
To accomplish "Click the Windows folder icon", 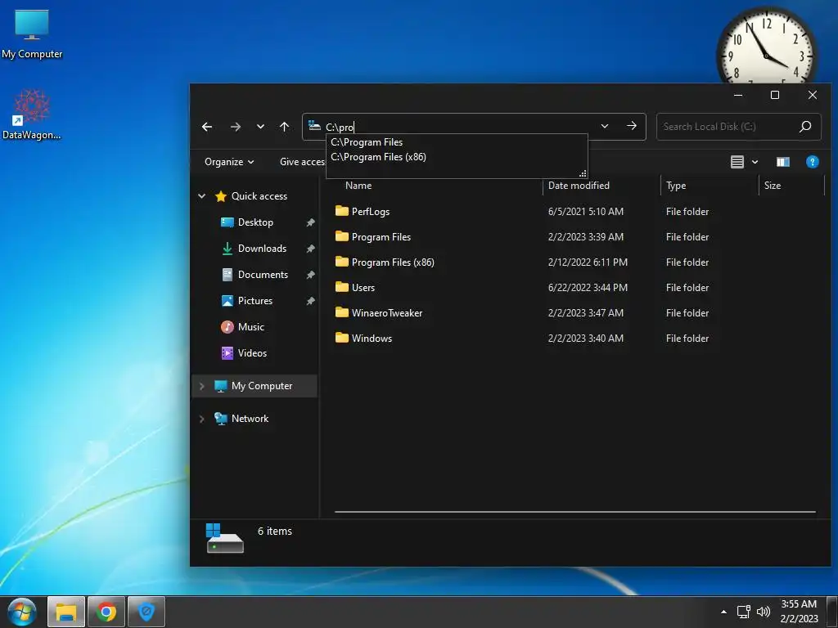I will point(341,338).
